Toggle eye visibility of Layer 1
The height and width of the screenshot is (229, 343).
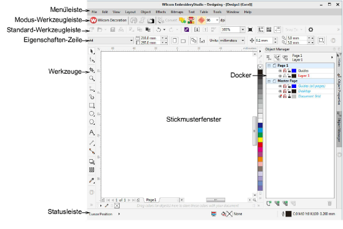(280, 76)
